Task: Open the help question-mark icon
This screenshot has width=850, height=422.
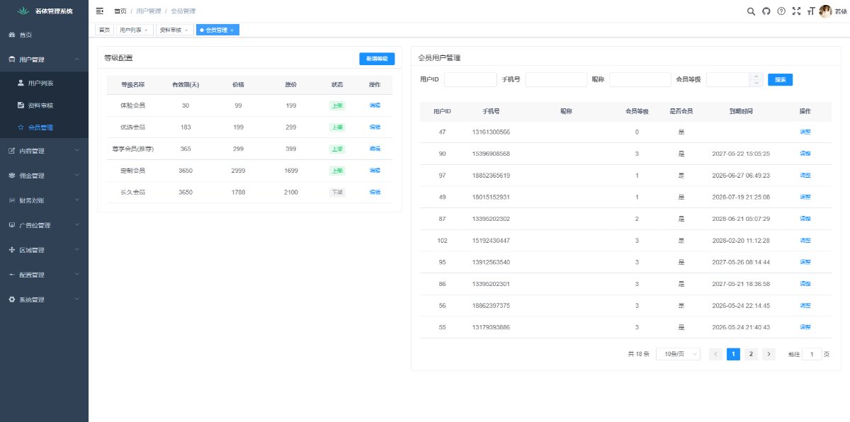Action: [781, 11]
